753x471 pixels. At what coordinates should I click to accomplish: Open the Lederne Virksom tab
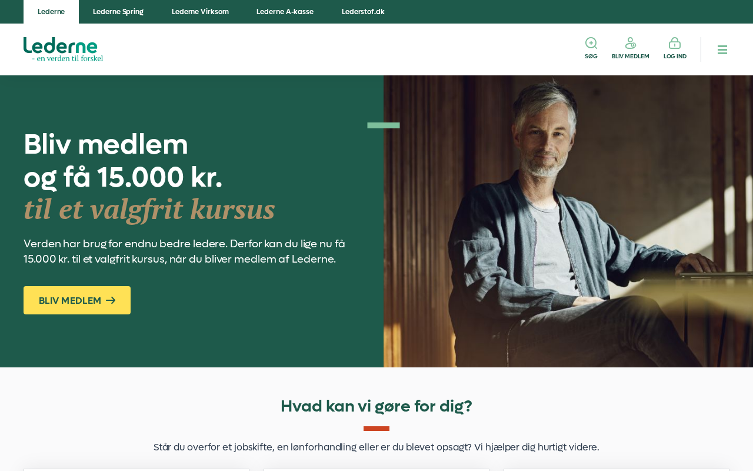click(200, 12)
